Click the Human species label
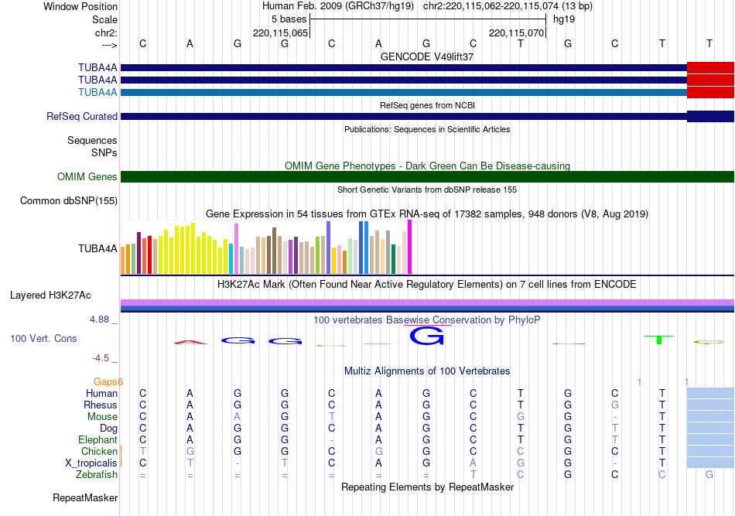 101,393
